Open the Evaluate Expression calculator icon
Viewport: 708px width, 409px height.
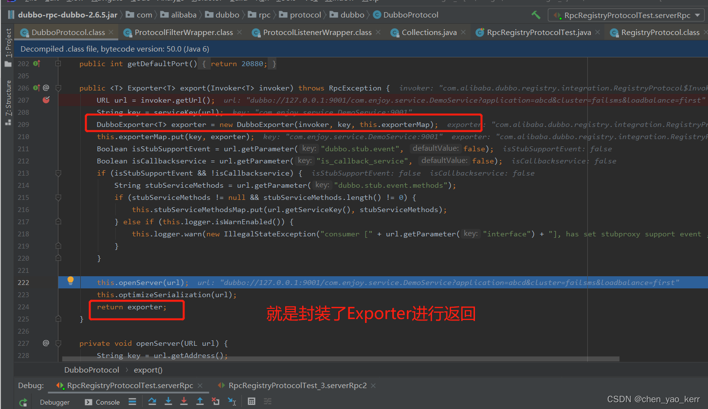(x=252, y=401)
